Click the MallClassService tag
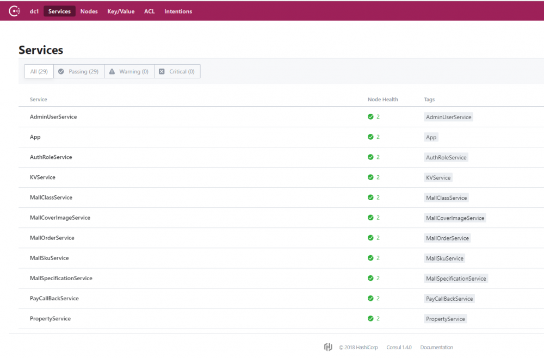This screenshot has height=358, width=544. (446, 197)
